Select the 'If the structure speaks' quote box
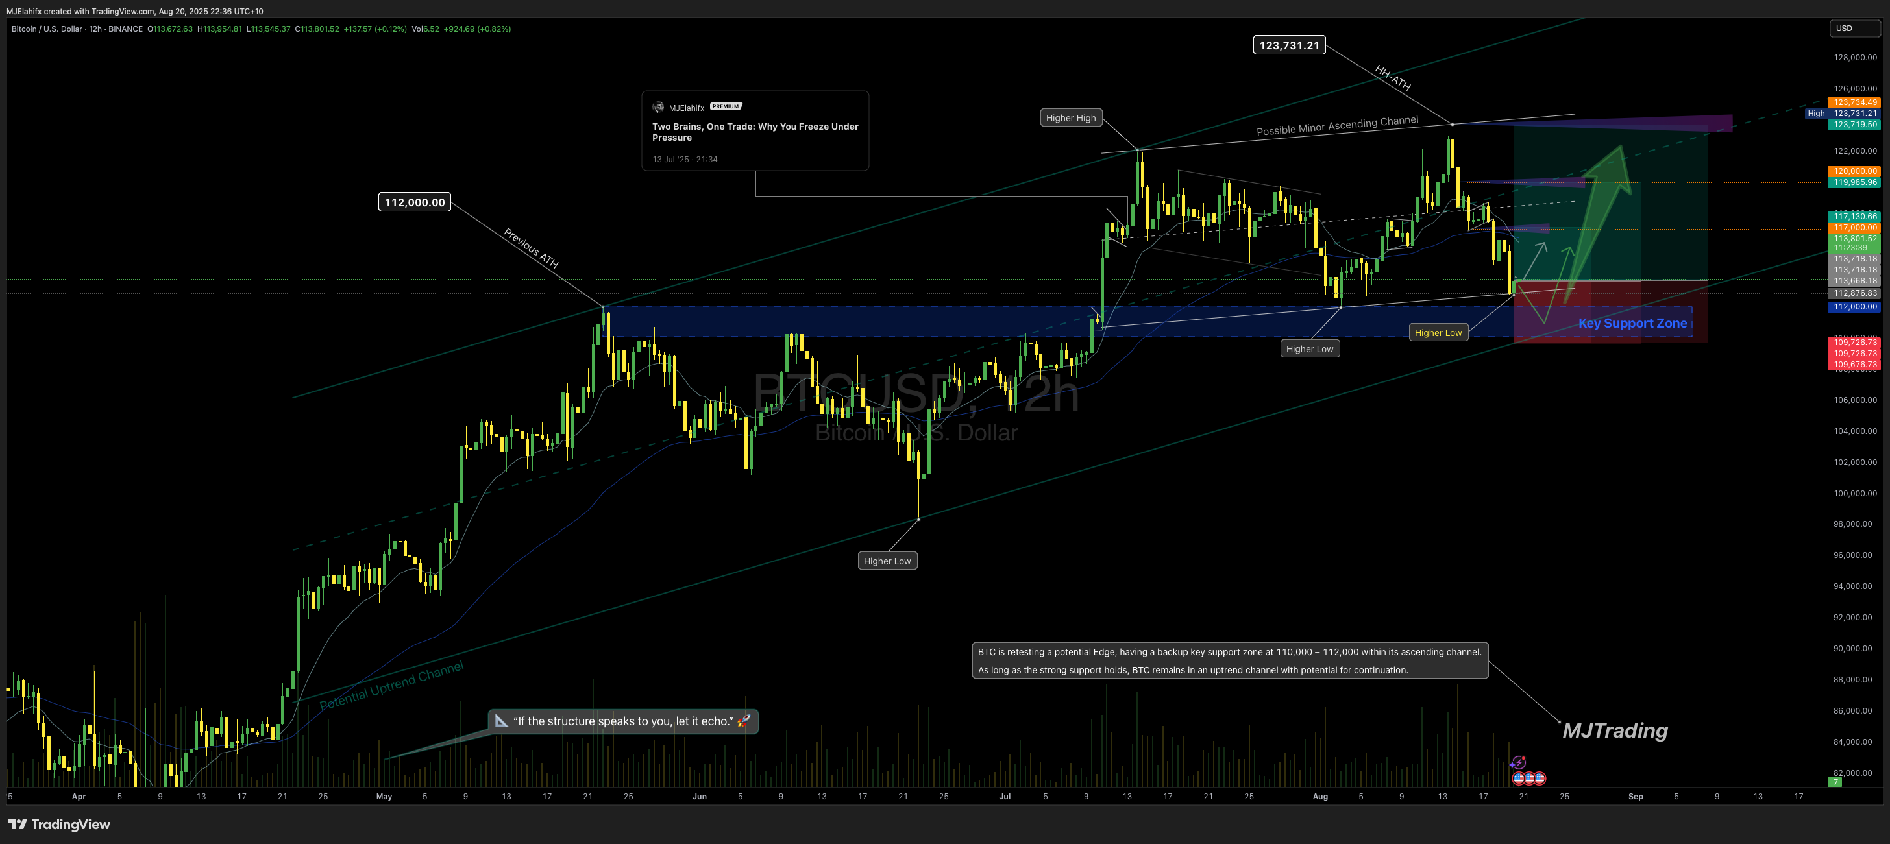Image resolution: width=1890 pixels, height=844 pixels. pos(623,721)
